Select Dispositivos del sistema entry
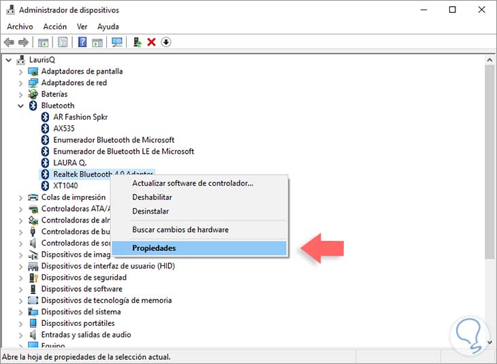This screenshot has width=497, height=364. point(81,312)
